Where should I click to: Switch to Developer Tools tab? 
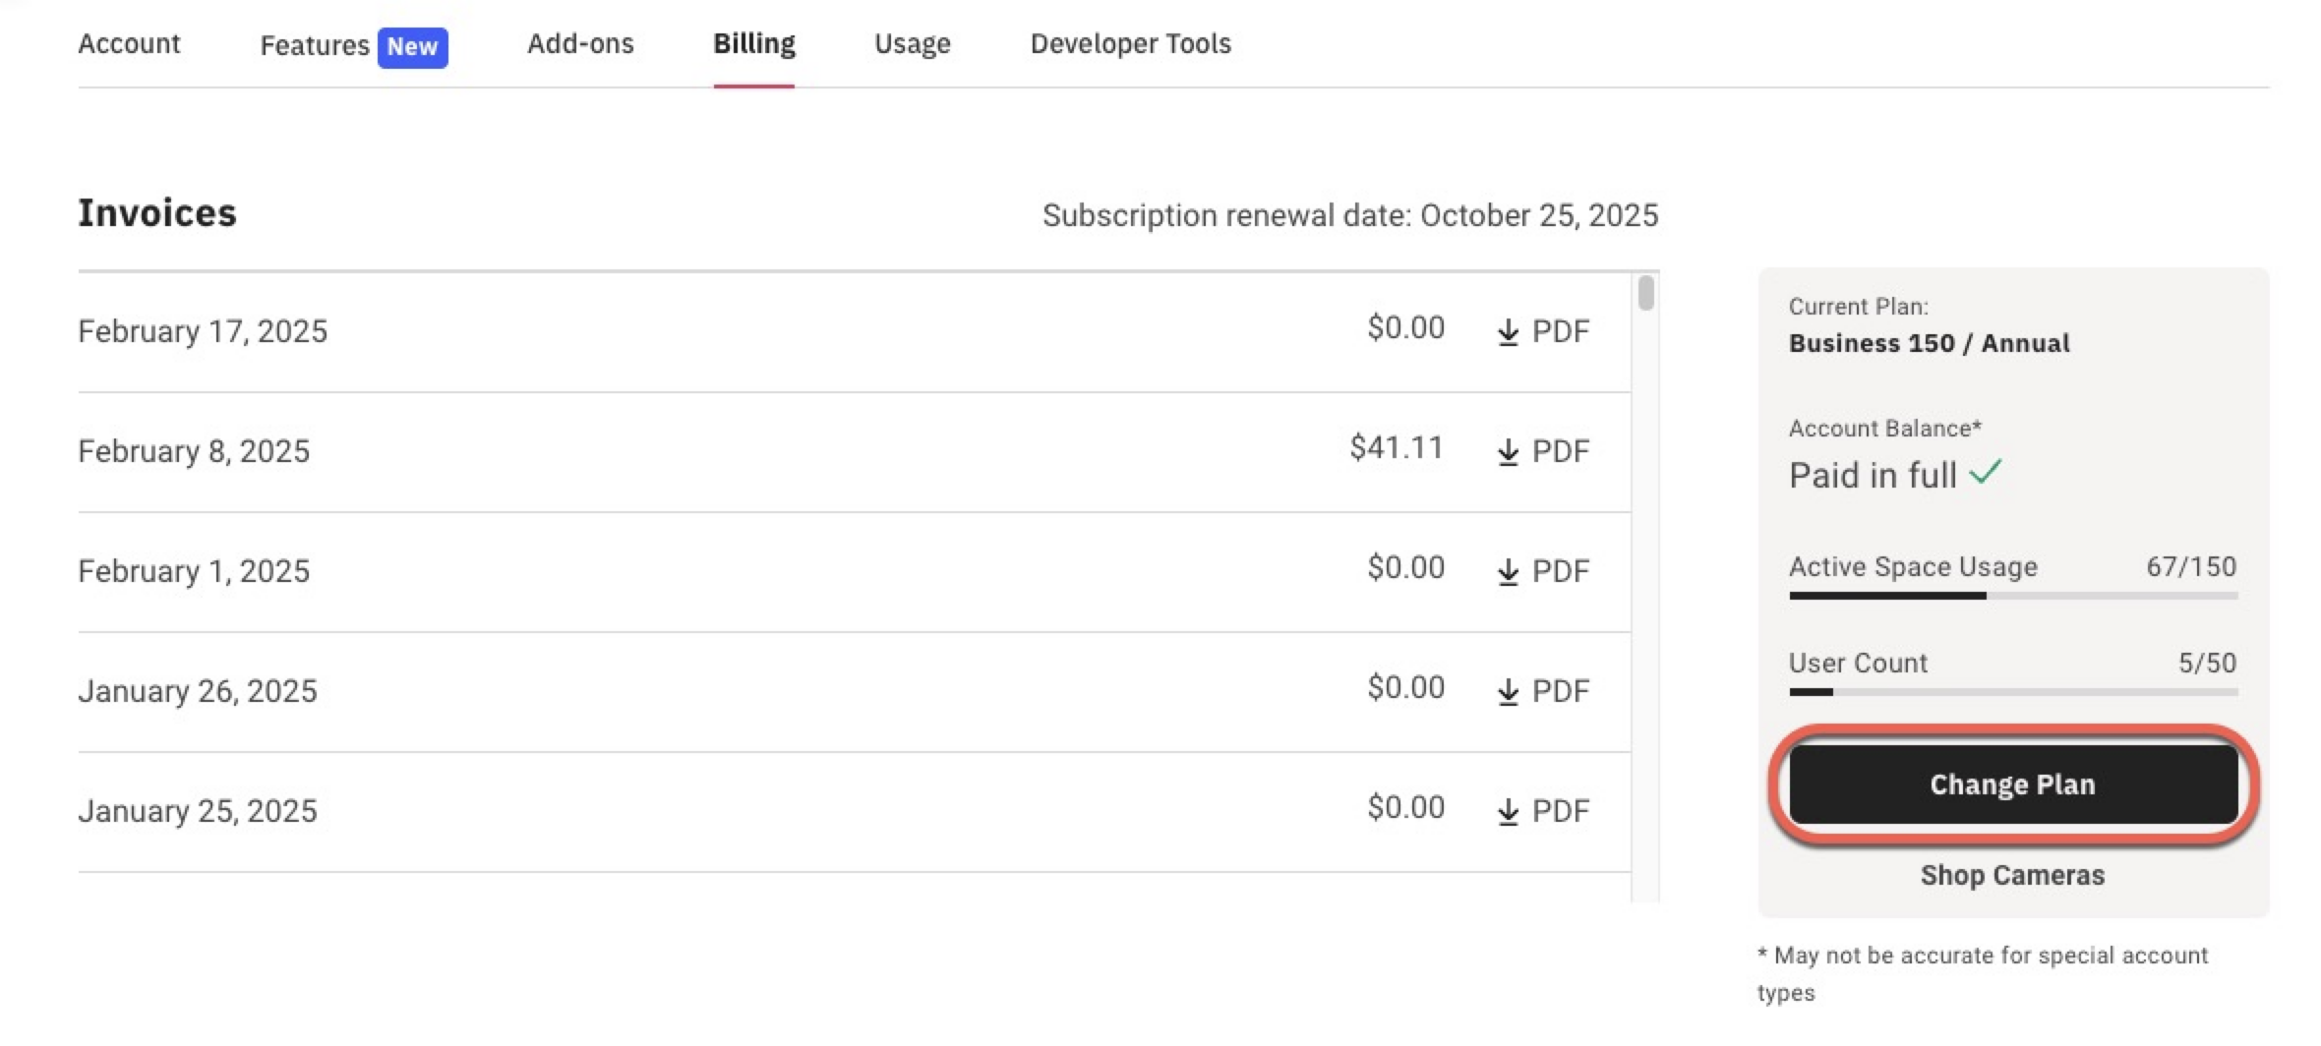(1130, 43)
